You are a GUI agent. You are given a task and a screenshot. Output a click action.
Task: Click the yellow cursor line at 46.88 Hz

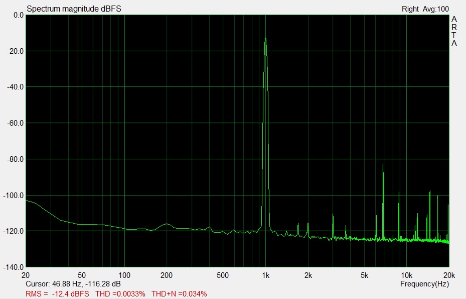[x=78, y=141]
